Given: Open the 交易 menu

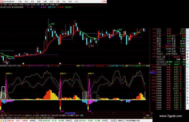Looking at the screenshot, I should 57,2.
